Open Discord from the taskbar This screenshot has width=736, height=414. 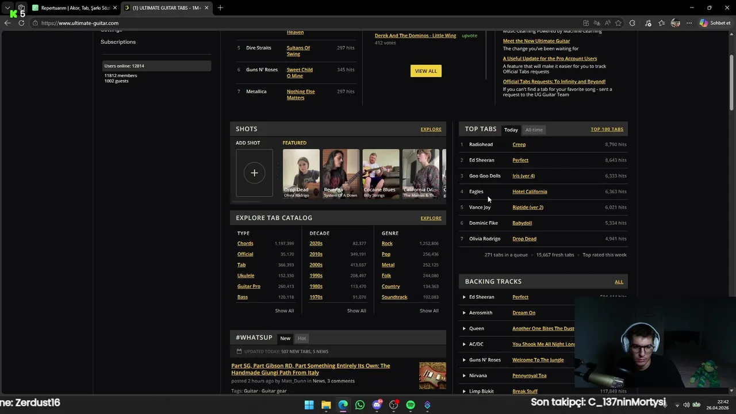coord(377,405)
